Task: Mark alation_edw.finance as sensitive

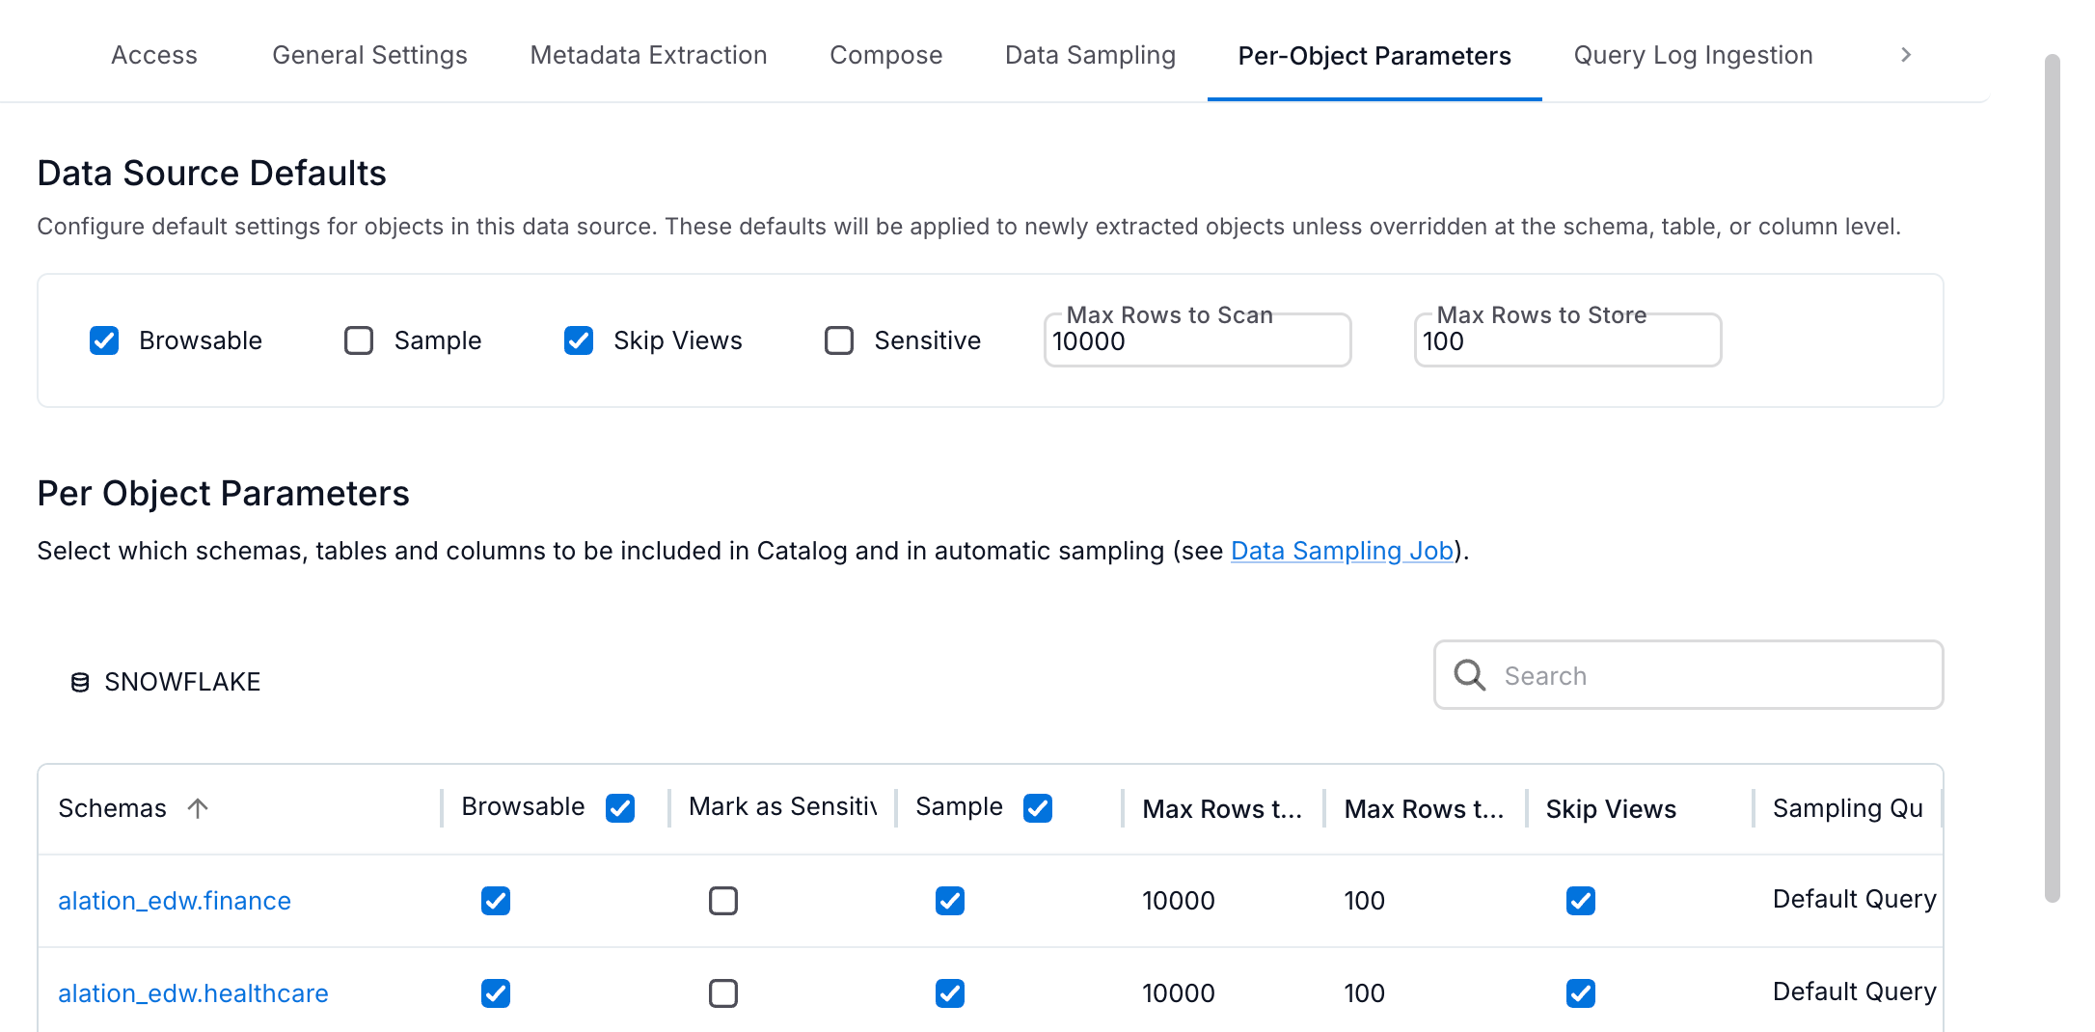Action: coord(723,900)
